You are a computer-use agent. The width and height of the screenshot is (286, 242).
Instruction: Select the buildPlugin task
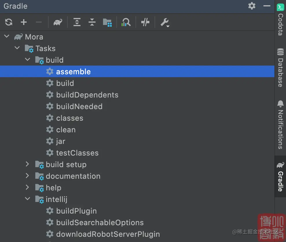click(137, 211)
